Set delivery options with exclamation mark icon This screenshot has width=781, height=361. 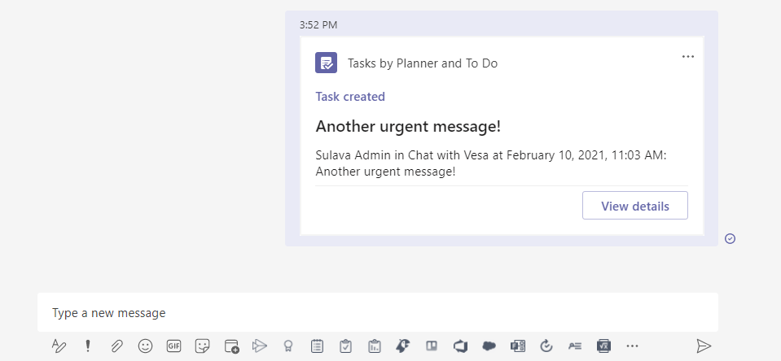(88, 346)
